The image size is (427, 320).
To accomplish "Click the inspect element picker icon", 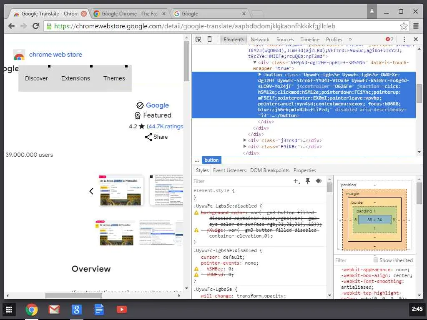I will pyautogui.click(x=198, y=40).
